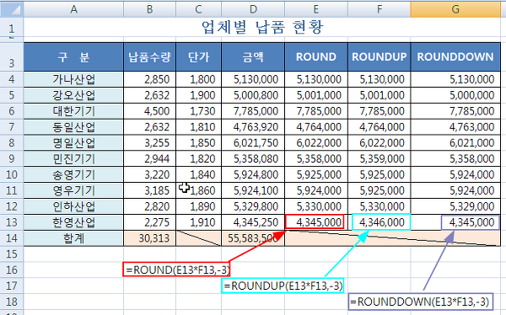Select column C header
This screenshot has width=506, height=315.
[x=199, y=9]
